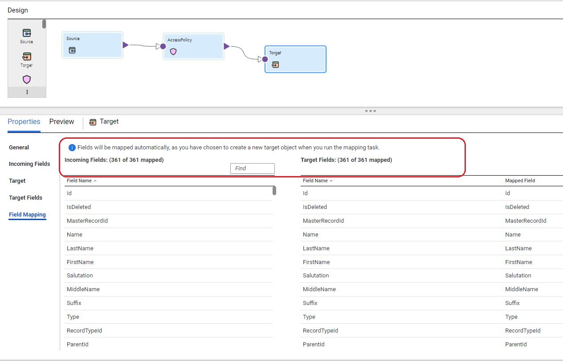Select the Target node on canvas
The image size is (563, 361).
295,59
